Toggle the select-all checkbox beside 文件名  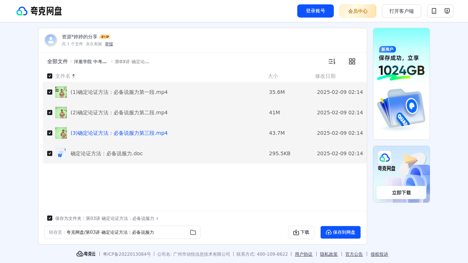50,76
